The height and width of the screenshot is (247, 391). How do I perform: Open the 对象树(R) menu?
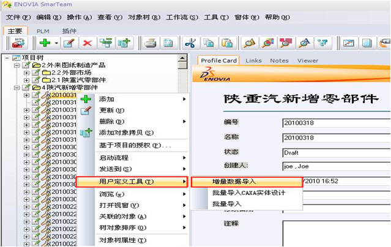click(144, 18)
